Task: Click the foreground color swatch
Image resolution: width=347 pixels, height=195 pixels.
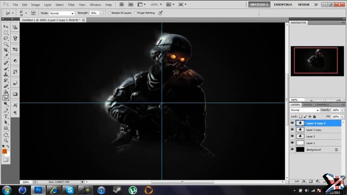Action: click(4, 152)
